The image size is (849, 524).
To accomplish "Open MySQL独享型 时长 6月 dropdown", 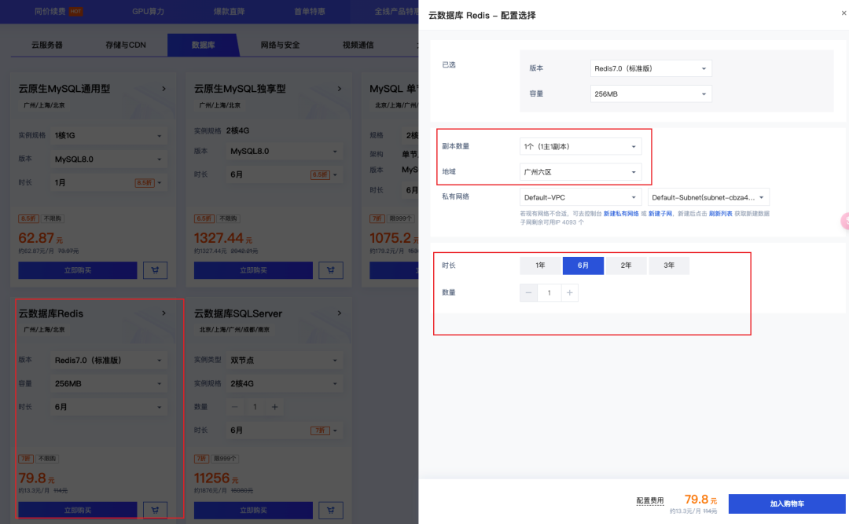I will click(x=284, y=174).
